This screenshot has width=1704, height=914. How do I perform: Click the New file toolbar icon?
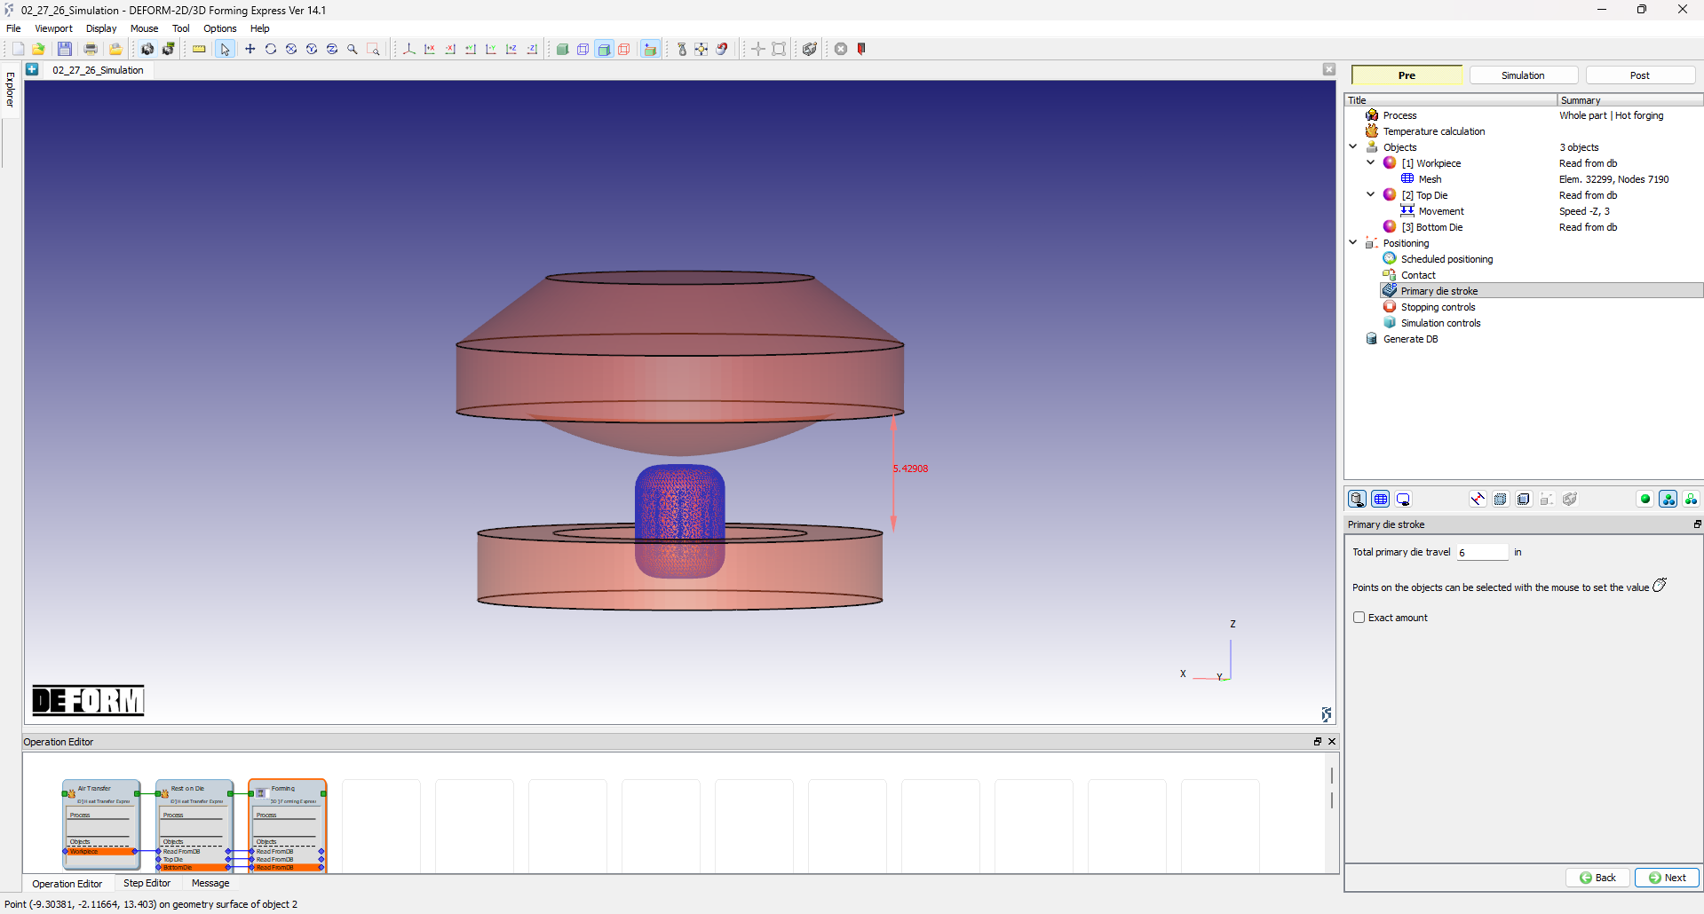point(18,49)
